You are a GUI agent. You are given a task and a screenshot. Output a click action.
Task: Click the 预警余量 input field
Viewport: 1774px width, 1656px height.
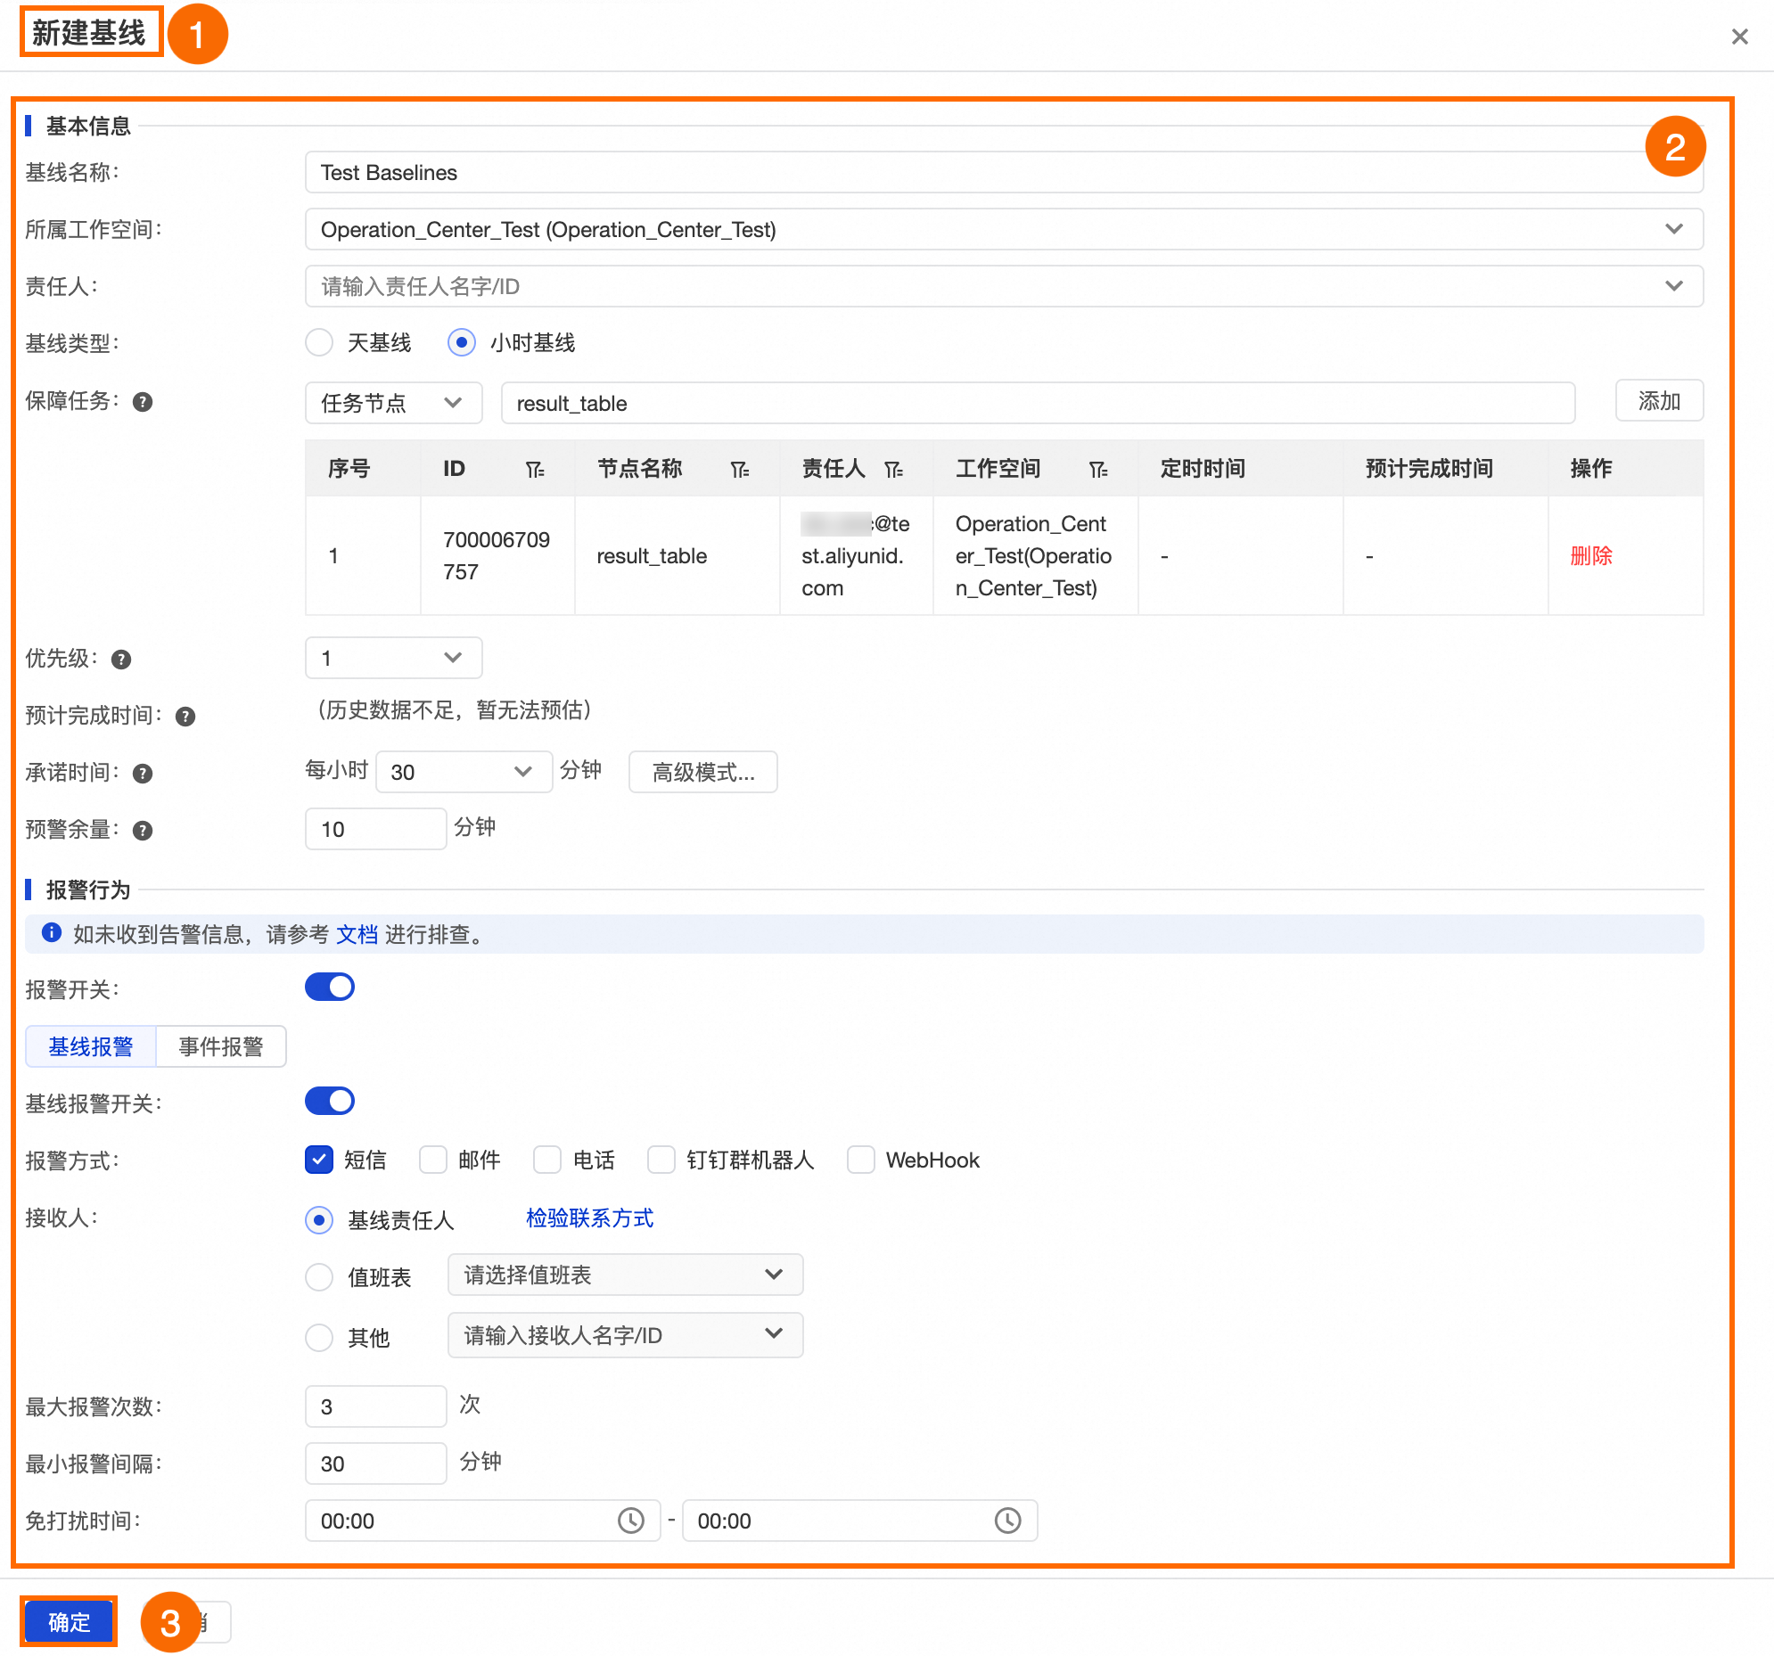pyautogui.click(x=375, y=829)
